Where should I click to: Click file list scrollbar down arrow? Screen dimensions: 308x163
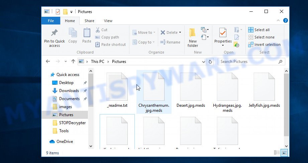(286, 146)
